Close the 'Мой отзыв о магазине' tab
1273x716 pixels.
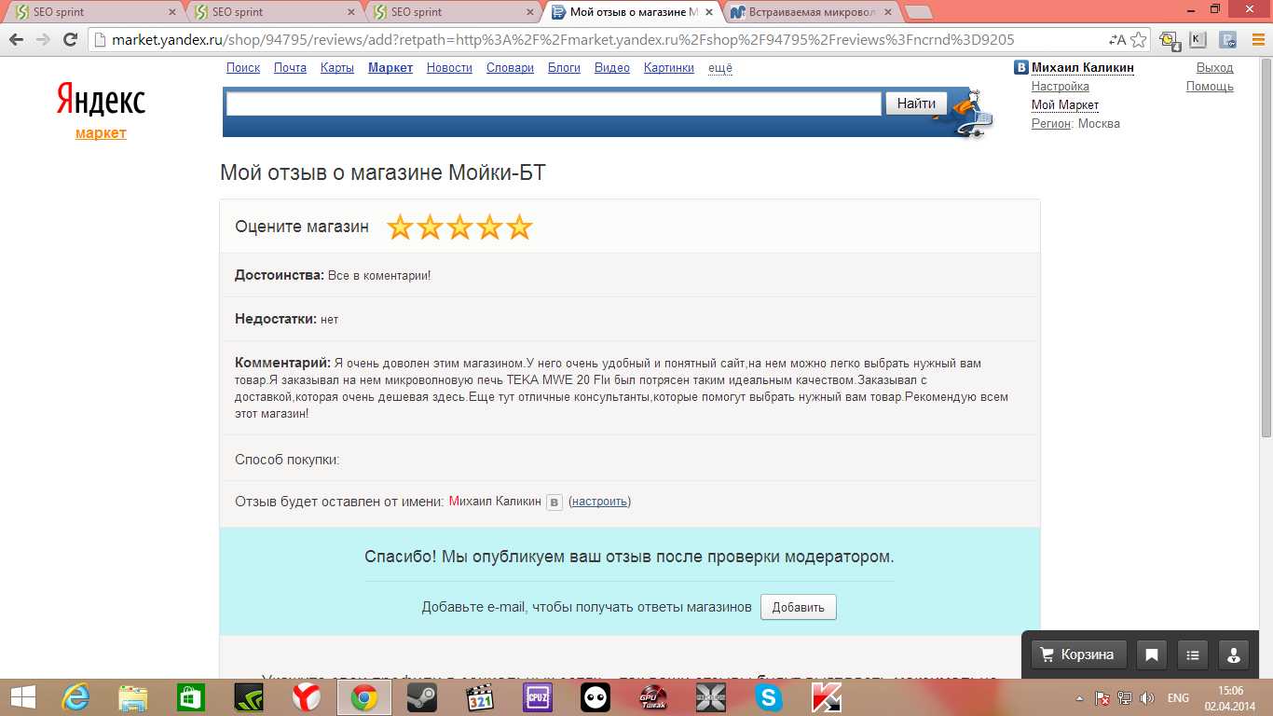click(709, 12)
